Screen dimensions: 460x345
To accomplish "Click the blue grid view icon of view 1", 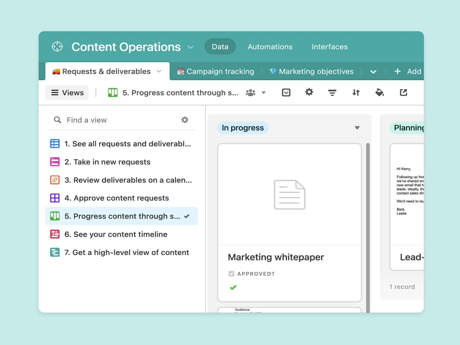I will click(55, 143).
